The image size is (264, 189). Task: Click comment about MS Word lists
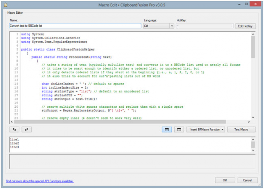pyautogui.click(x=101, y=76)
